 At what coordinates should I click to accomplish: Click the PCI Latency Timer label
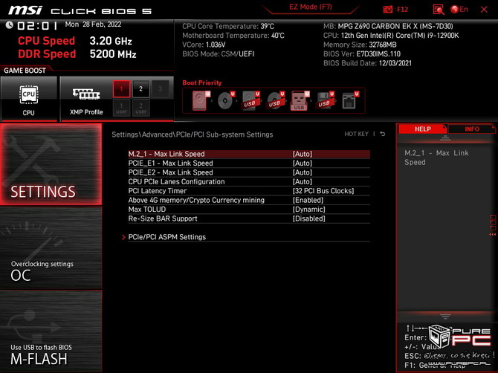[158, 191]
